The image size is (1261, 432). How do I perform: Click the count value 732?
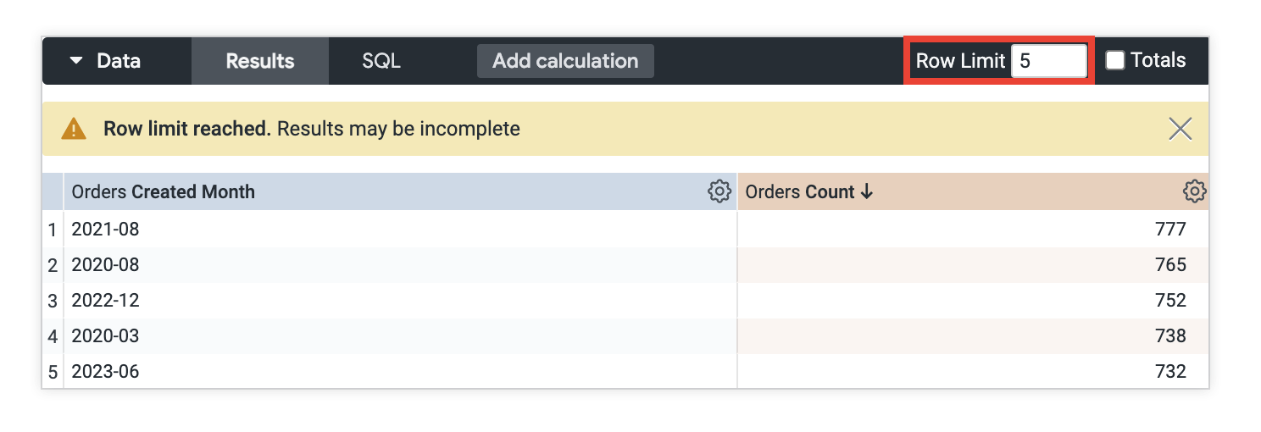click(1169, 372)
